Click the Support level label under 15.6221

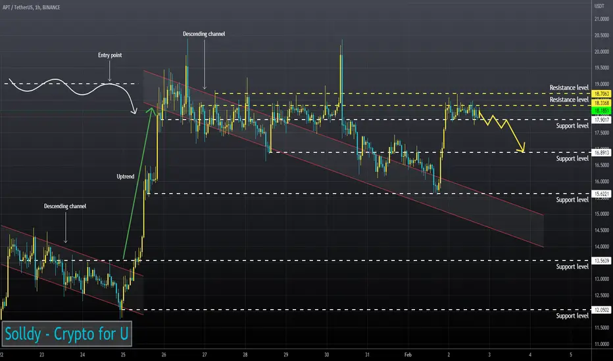572,200
